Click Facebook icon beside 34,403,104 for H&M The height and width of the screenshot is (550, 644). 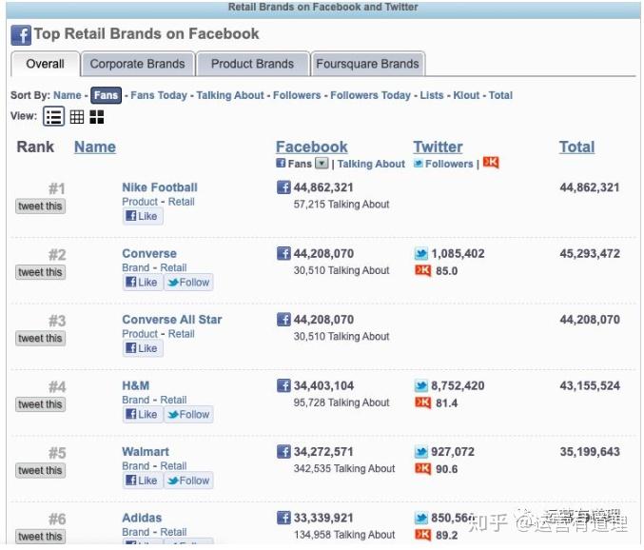point(283,385)
